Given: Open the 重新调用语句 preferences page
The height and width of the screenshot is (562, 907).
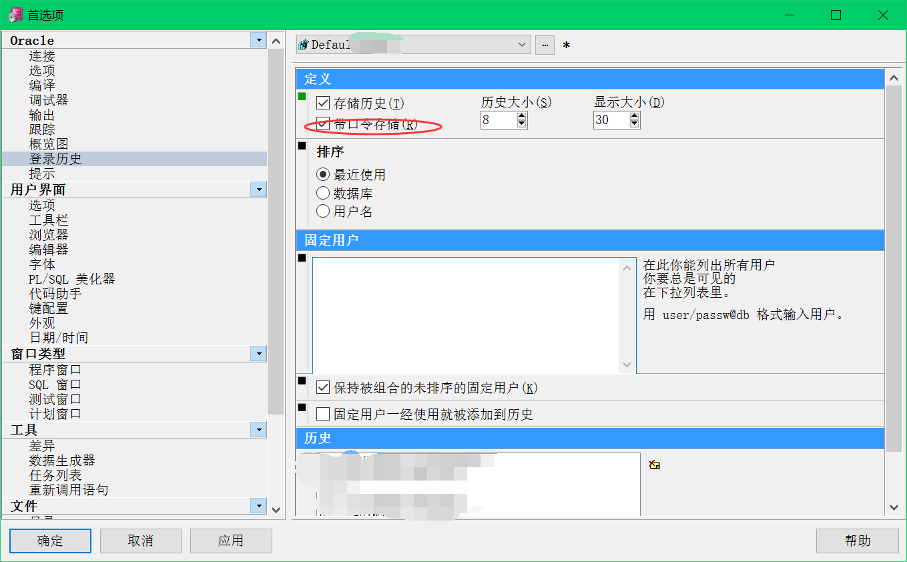Looking at the screenshot, I should pyautogui.click(x=69, y=490).
